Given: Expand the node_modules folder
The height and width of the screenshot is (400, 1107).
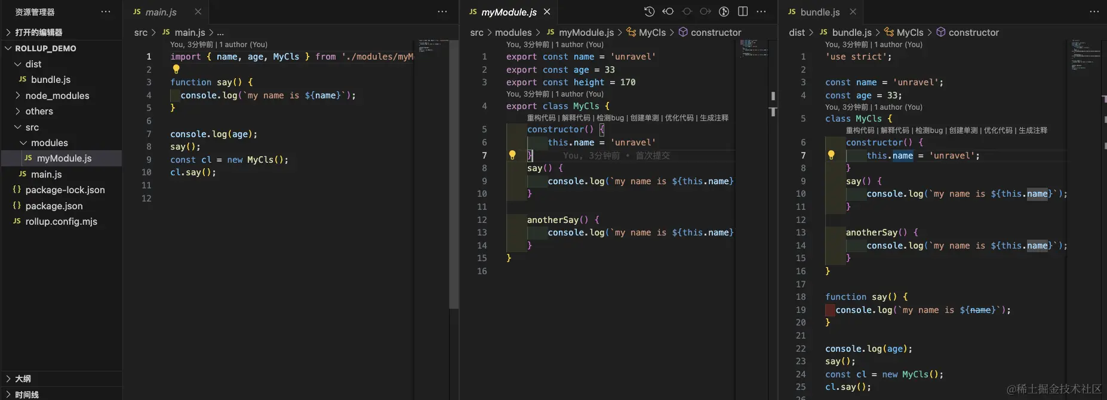Looking at the screenshot, I should [18, 95].
